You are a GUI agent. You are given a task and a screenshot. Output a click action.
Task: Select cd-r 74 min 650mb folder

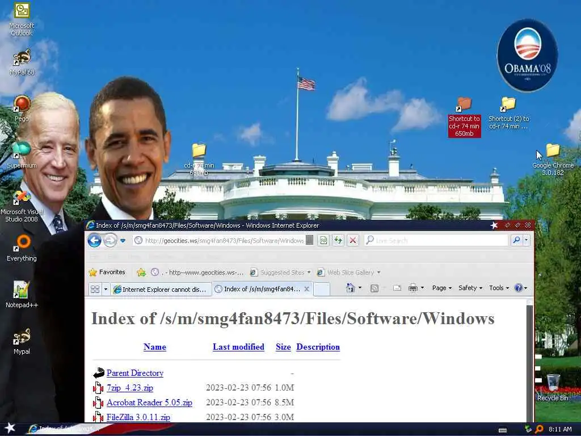tap(199, 160)
